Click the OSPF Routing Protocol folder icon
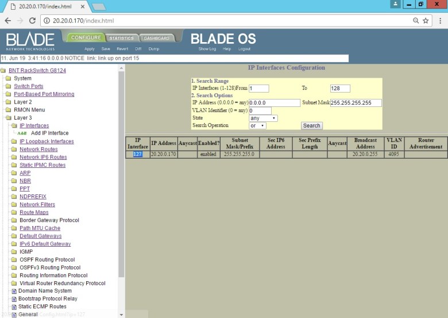 pos(14,259)
